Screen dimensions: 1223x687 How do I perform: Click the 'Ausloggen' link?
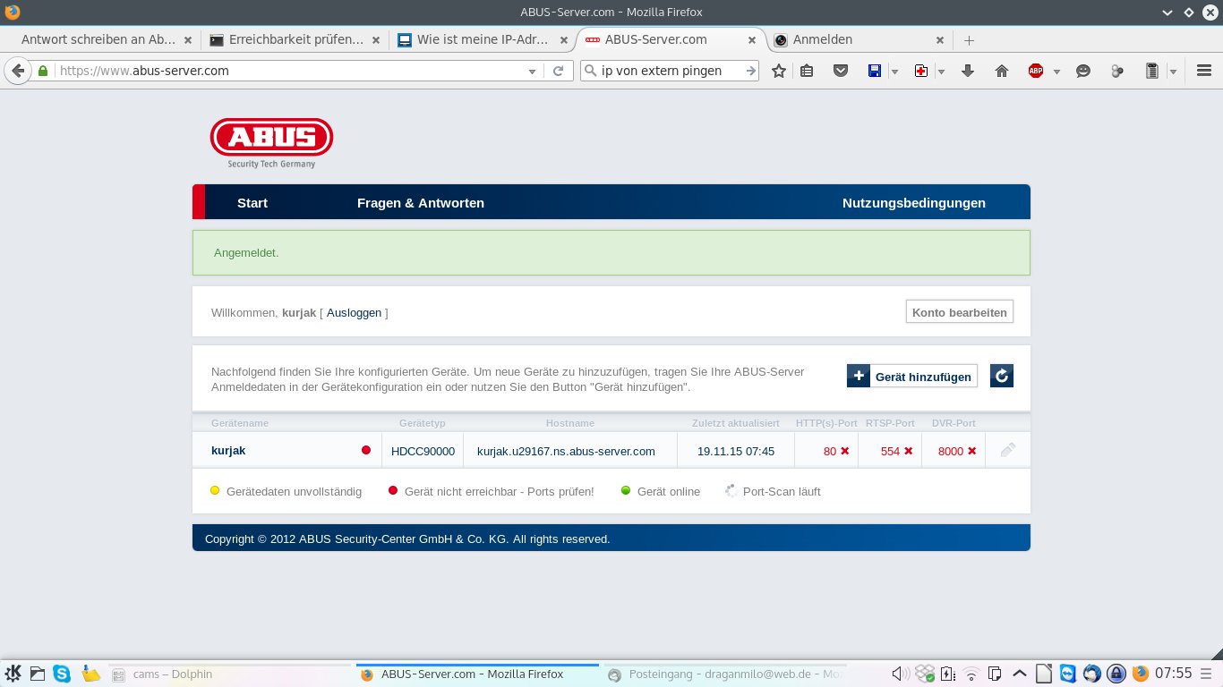354,313
